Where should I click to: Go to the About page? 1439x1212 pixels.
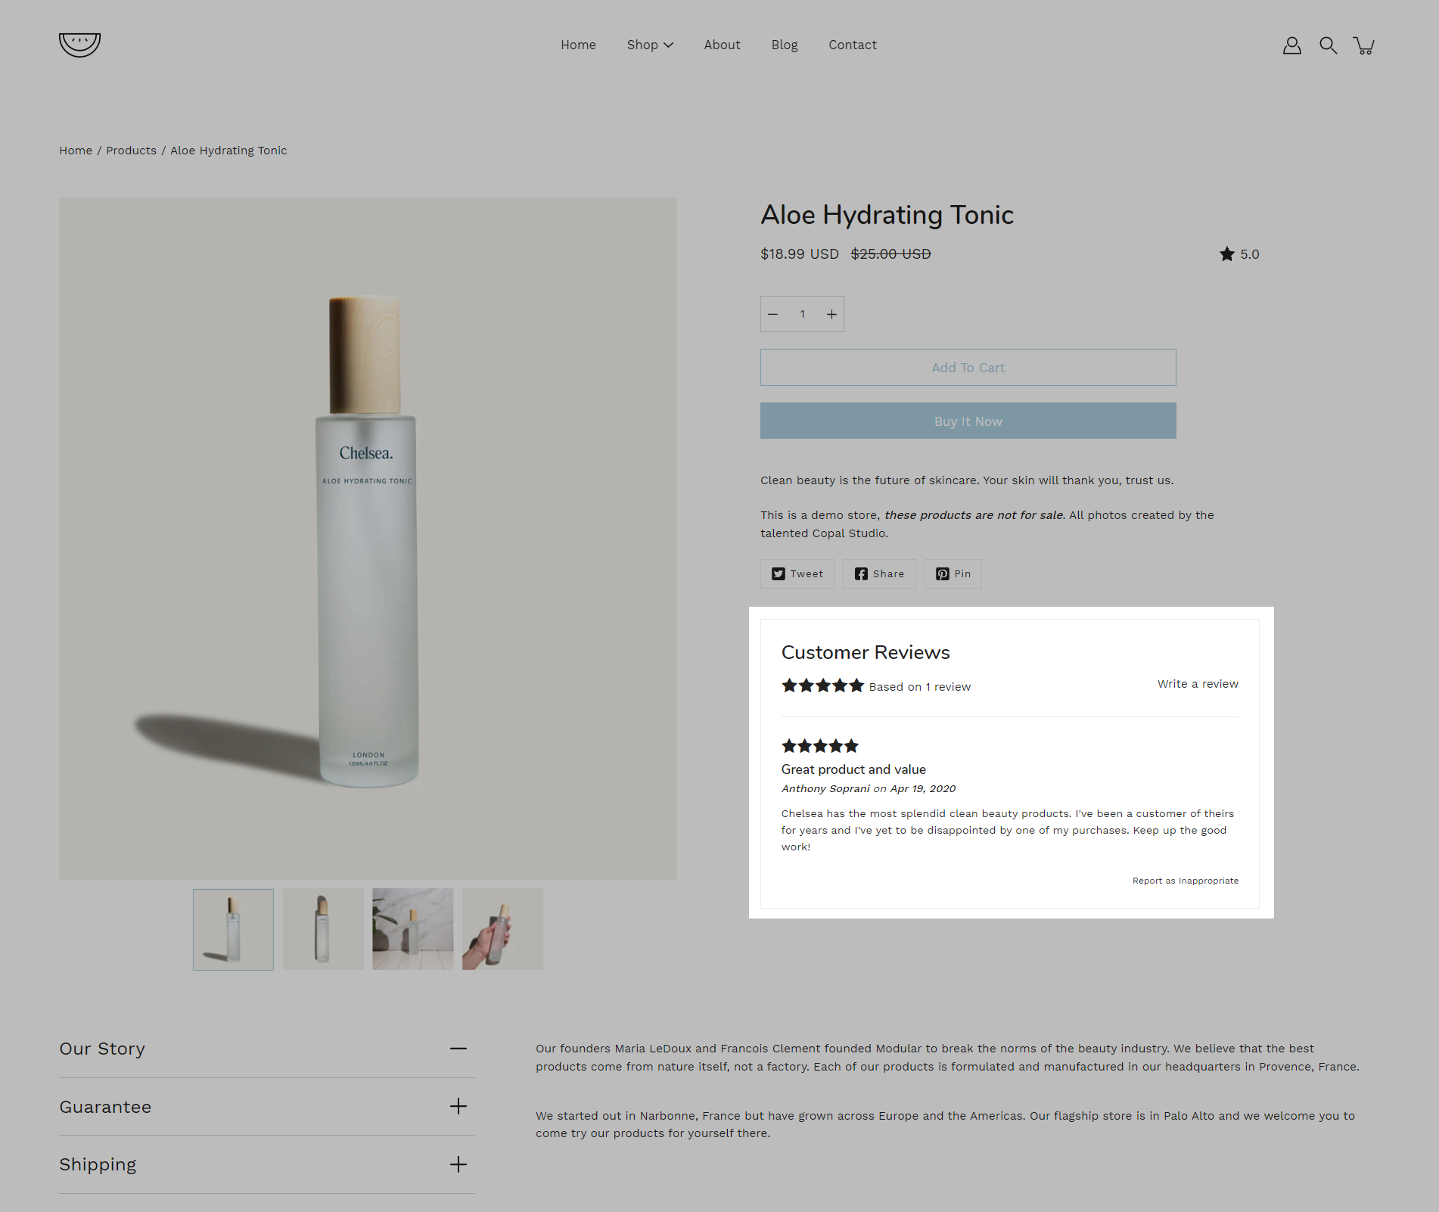(722, 45)
